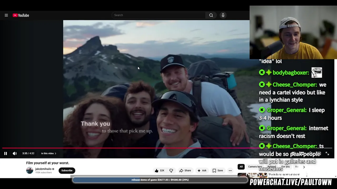Image resolution: width=337 pixels, height=189 pixels.
Task: Click the Ask button
Action: point(202,170)
